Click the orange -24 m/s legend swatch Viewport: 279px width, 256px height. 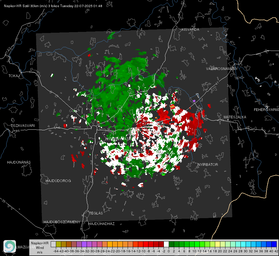(110, 244)
